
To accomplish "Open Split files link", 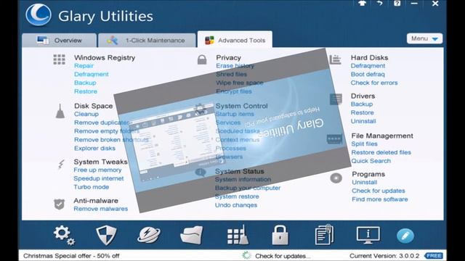I will pos(364,144).
